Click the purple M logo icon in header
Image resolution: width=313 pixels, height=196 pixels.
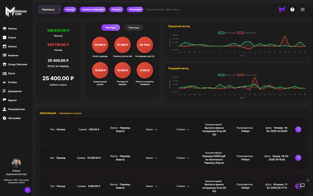[x=282, y=9]
